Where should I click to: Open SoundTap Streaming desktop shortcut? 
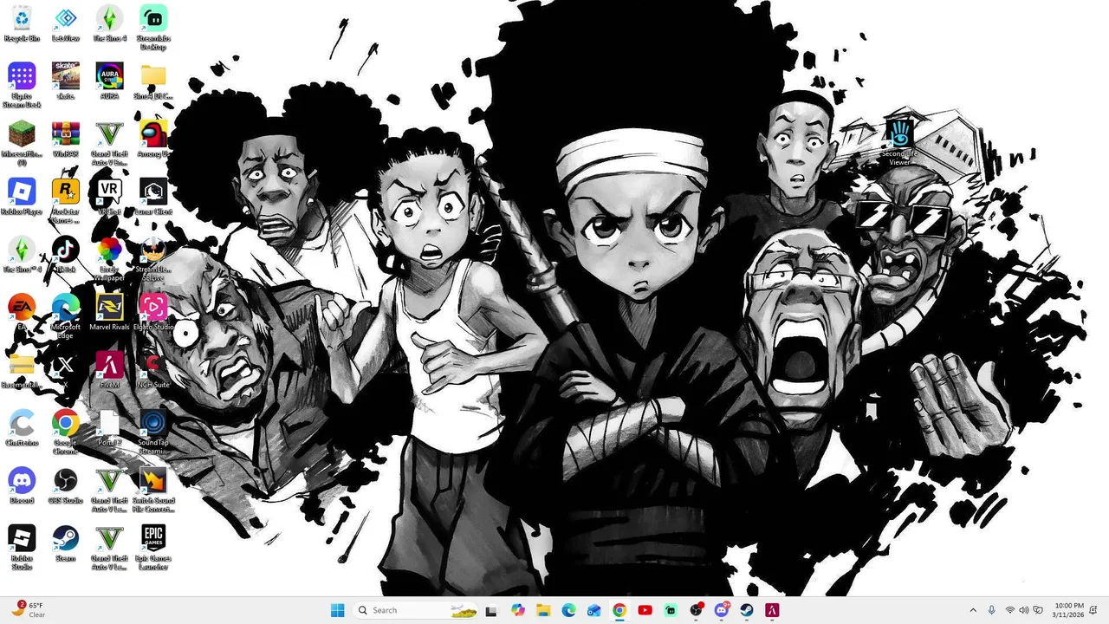coord(153,432)
